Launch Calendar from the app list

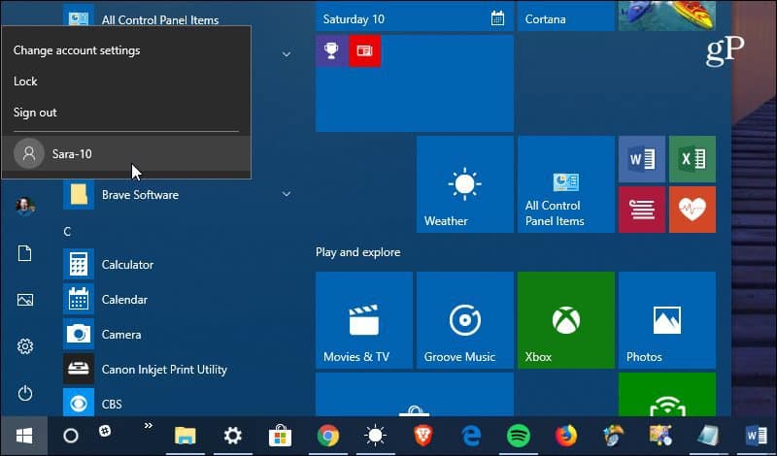coord(179,300)
